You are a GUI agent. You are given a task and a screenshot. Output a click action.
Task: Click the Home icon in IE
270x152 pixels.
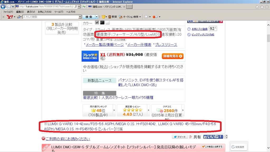(x=257, y=7)
